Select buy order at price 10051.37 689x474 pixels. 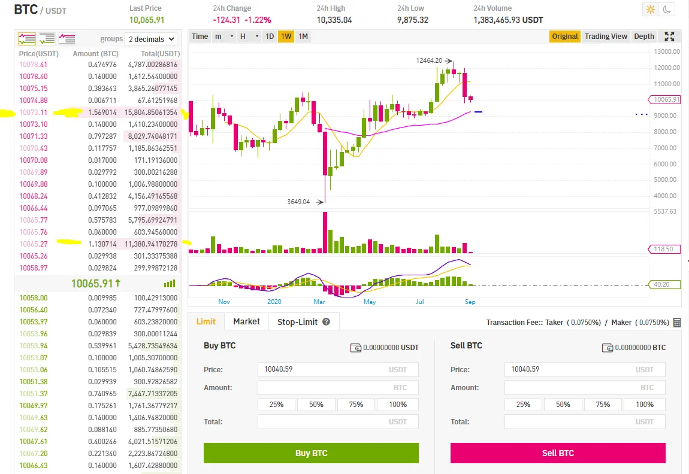98,394
